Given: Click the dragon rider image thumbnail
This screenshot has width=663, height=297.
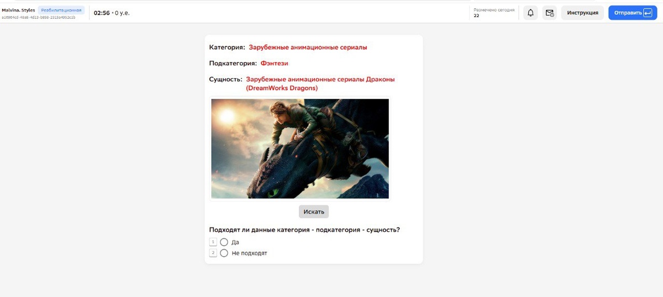Looking at the screenshot, I should (300, 148).
